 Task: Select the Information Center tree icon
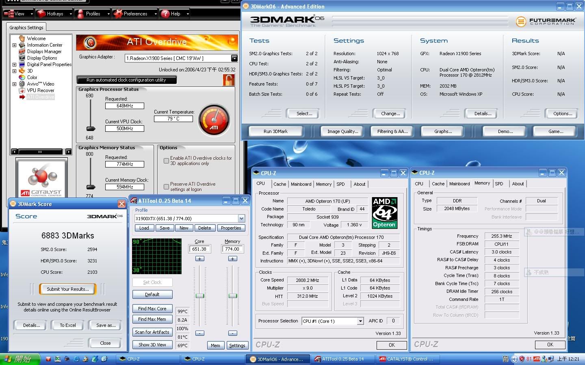click(x=22, y=45)
